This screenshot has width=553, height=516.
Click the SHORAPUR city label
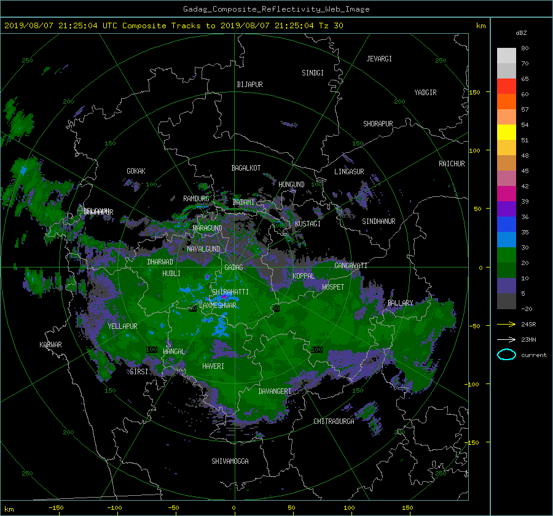click(x=378, y=124)
